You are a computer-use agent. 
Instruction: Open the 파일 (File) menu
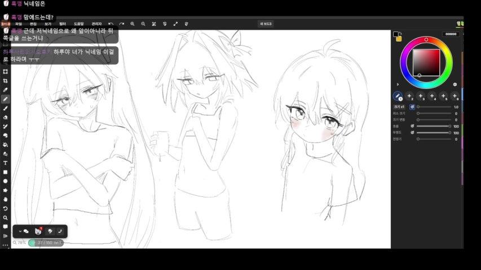tap(19, 24)
